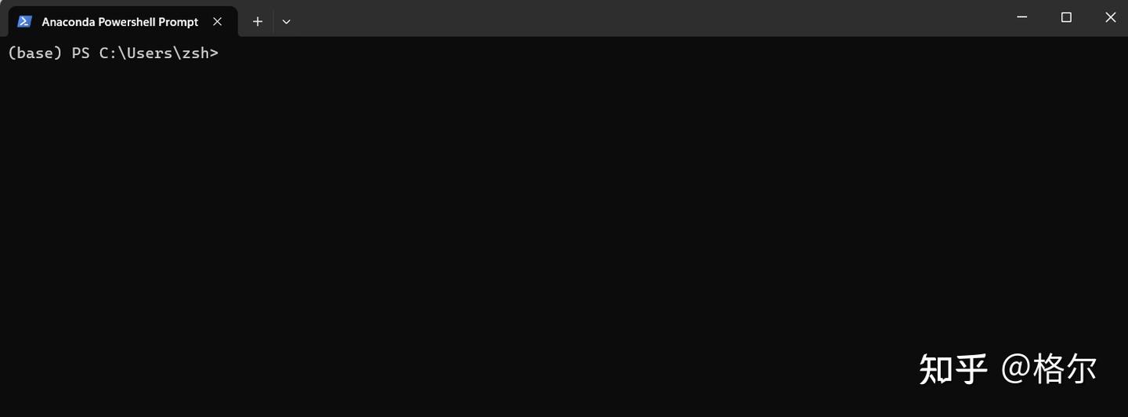Click empty title bar area beside the tabs
Viewport: 1128px width, 417px height.
pos(642,18)
